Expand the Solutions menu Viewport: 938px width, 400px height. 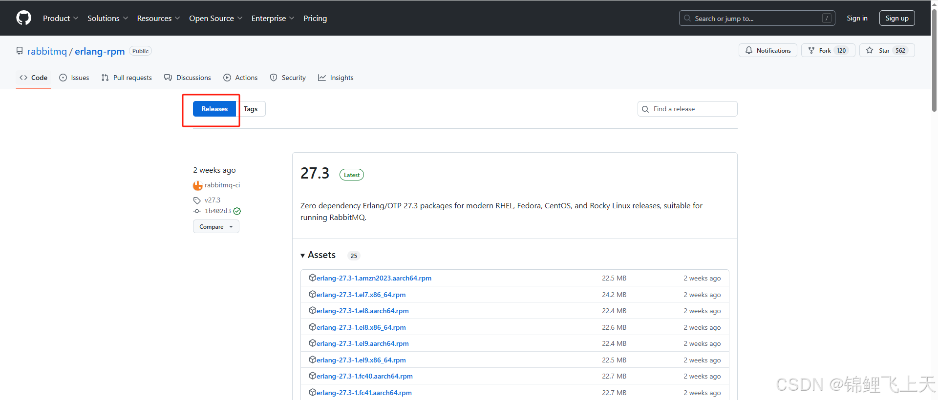(107, 18)
